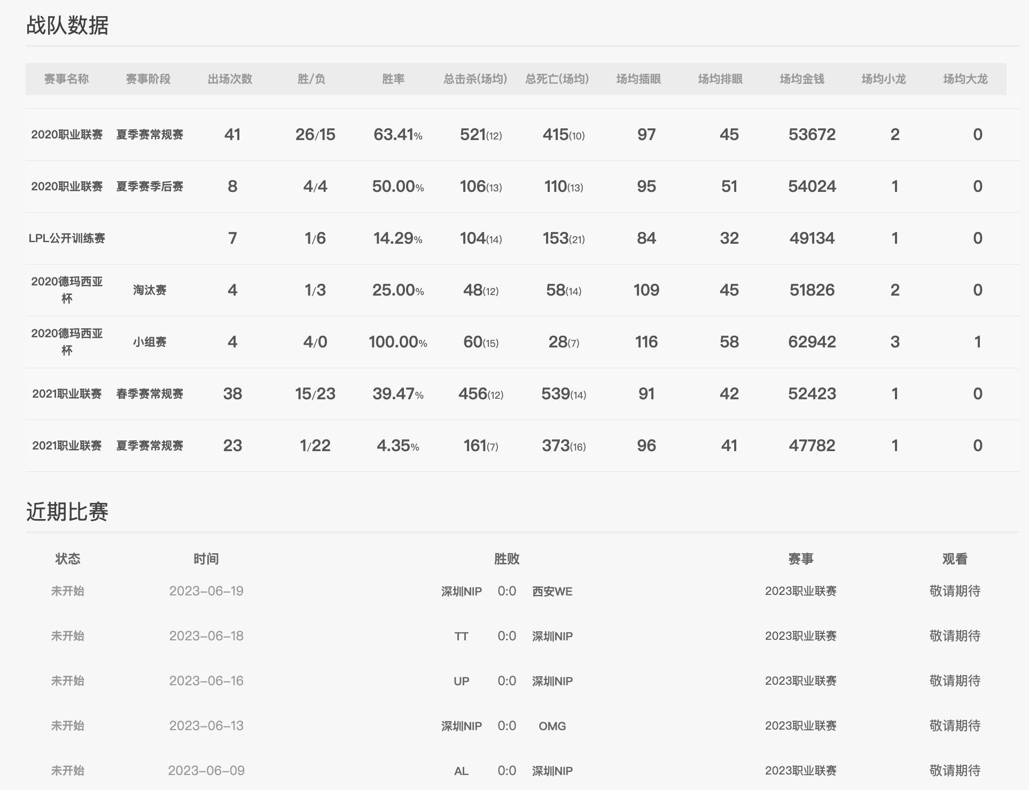
Task: Open 西安WE team link
Action: 552,592
